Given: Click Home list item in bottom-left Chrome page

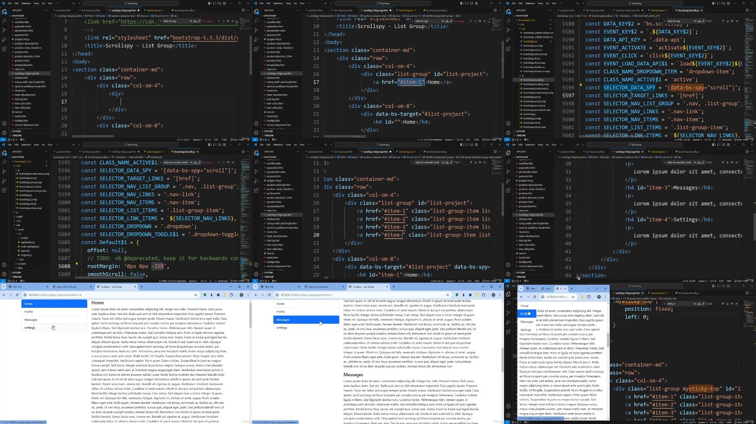Looking at the screenshot, I should click(x=54, y=304).
